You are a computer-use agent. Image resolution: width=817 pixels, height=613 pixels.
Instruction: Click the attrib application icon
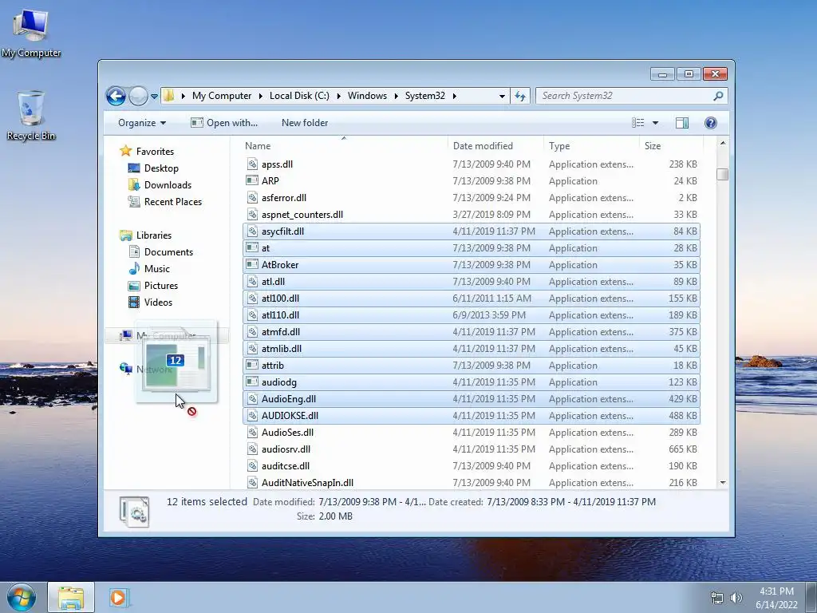tap(252, 366)
